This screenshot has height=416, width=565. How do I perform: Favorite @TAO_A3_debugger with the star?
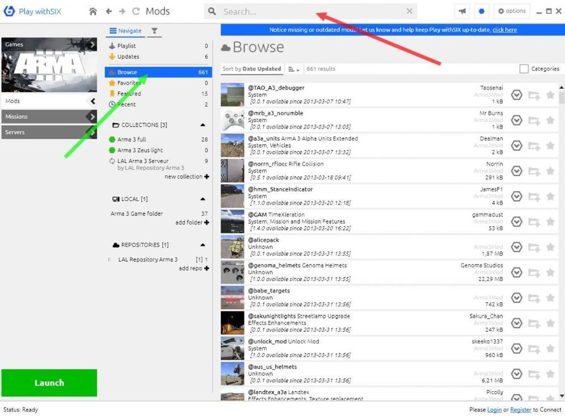pos(550,95)
